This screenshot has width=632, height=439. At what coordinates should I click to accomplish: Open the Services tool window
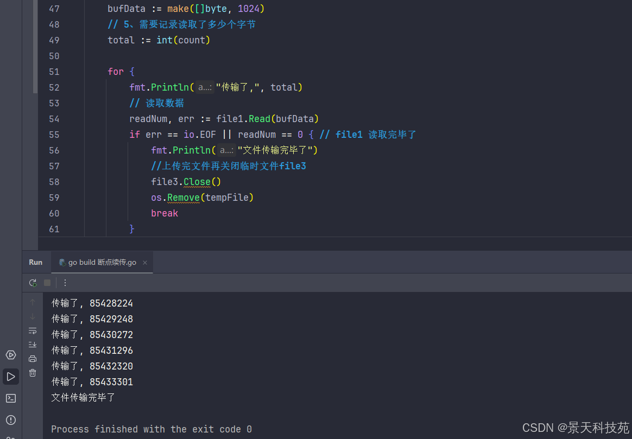coord(11,355)
